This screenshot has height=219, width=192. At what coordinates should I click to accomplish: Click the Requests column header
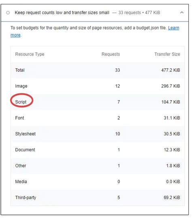(111, 54)
